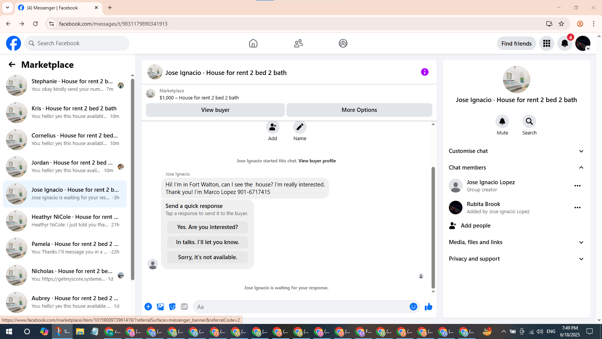Open the account profile picture menu
This screenshot has height=339, width=602.
coord(583,43)
